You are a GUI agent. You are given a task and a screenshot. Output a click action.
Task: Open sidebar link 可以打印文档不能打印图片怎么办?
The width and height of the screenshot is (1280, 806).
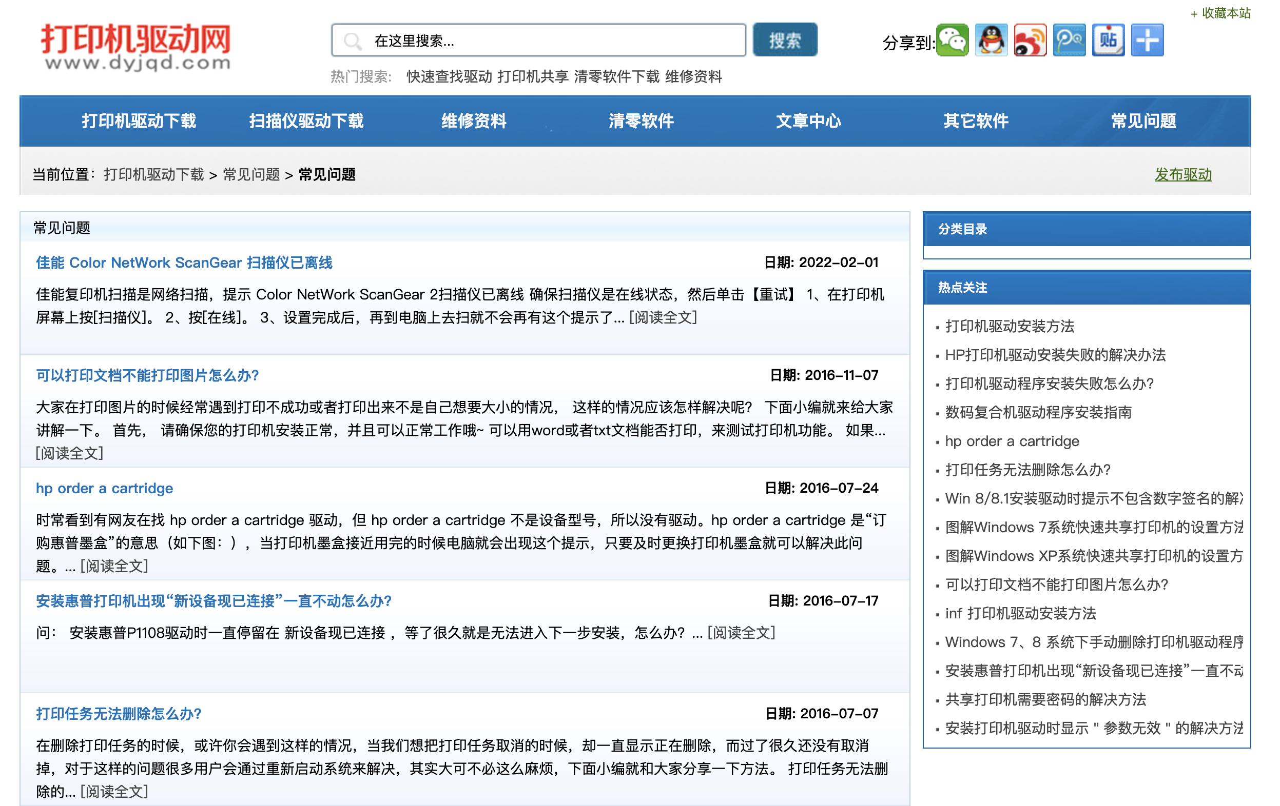pyautogui.click(x=1057, y=585)
